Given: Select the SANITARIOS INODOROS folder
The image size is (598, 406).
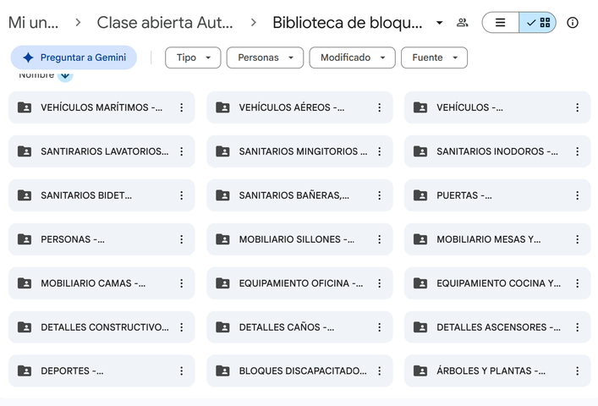Looking at the screenshot, I should (497, 151).
